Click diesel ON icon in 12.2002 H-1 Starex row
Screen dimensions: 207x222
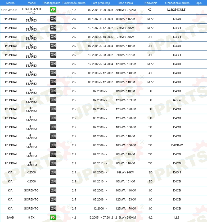(x=53, y=64)
